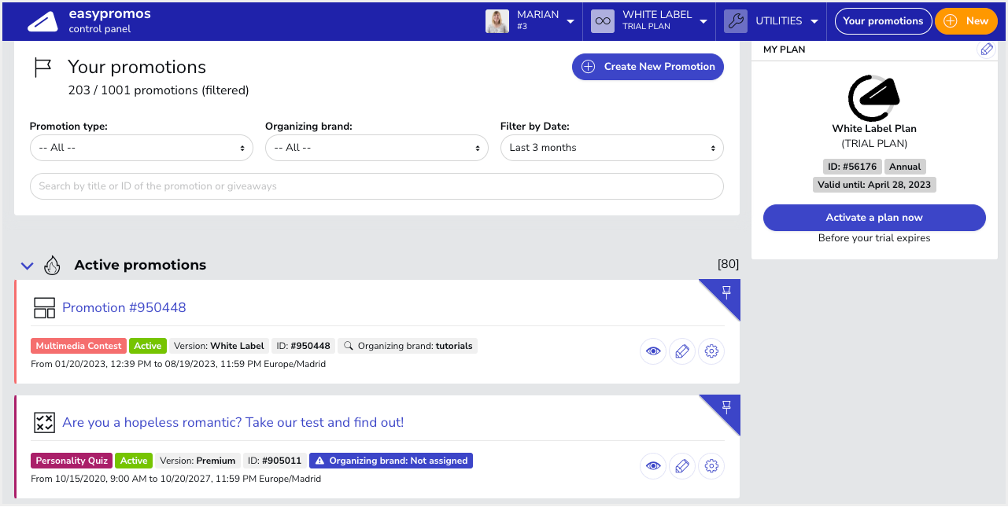This screenshot has width=1008, height=507.
Task: Click the ID: #905011 tag
Action: pyautogui.click(x=275, y=461)
